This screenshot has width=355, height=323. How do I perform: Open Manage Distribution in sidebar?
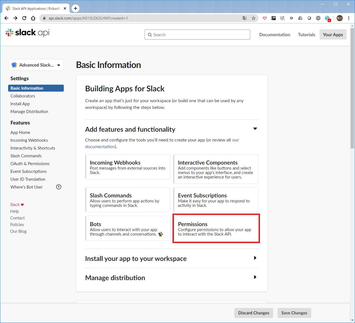coord(29,112)
